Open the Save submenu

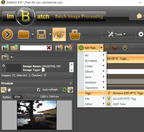point(92,77)
